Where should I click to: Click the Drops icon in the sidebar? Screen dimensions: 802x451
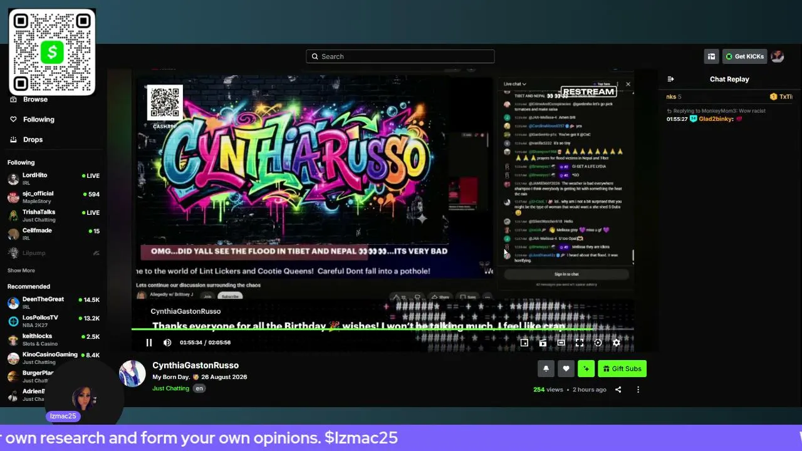tap(13, 140)
